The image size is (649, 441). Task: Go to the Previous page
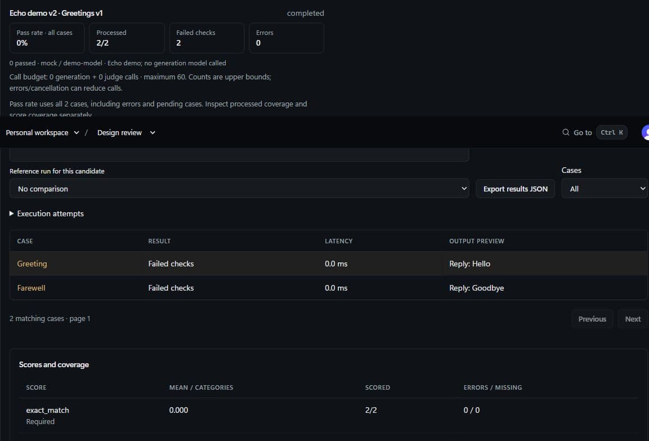[592, 319]
